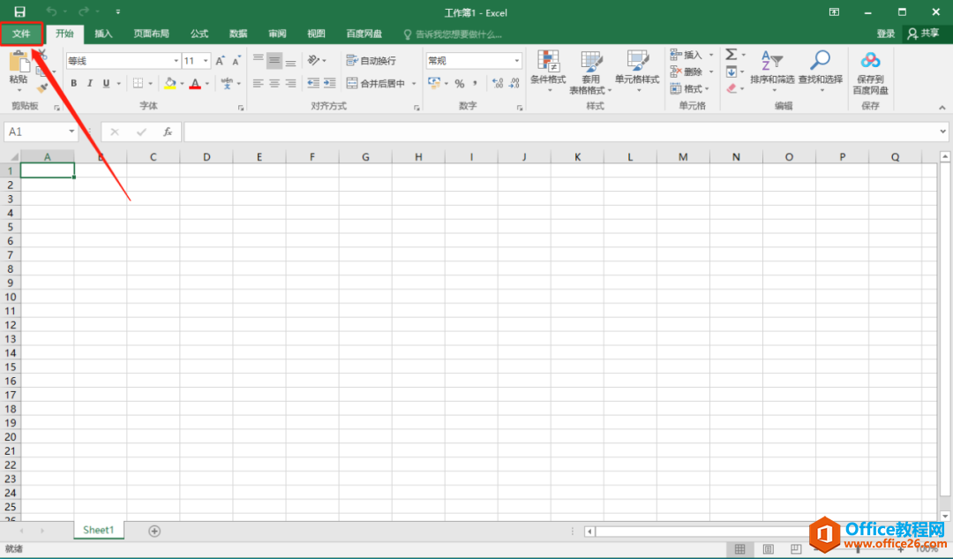Viewport: 953px width, 559px height.
Task: Select row 10 header
Action: [11, 297]
